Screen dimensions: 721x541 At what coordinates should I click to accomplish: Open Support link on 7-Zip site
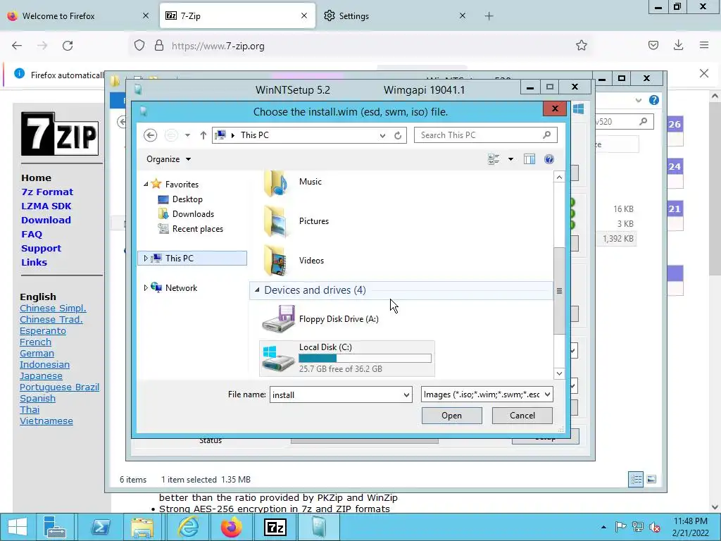click(x=41, y=249)
